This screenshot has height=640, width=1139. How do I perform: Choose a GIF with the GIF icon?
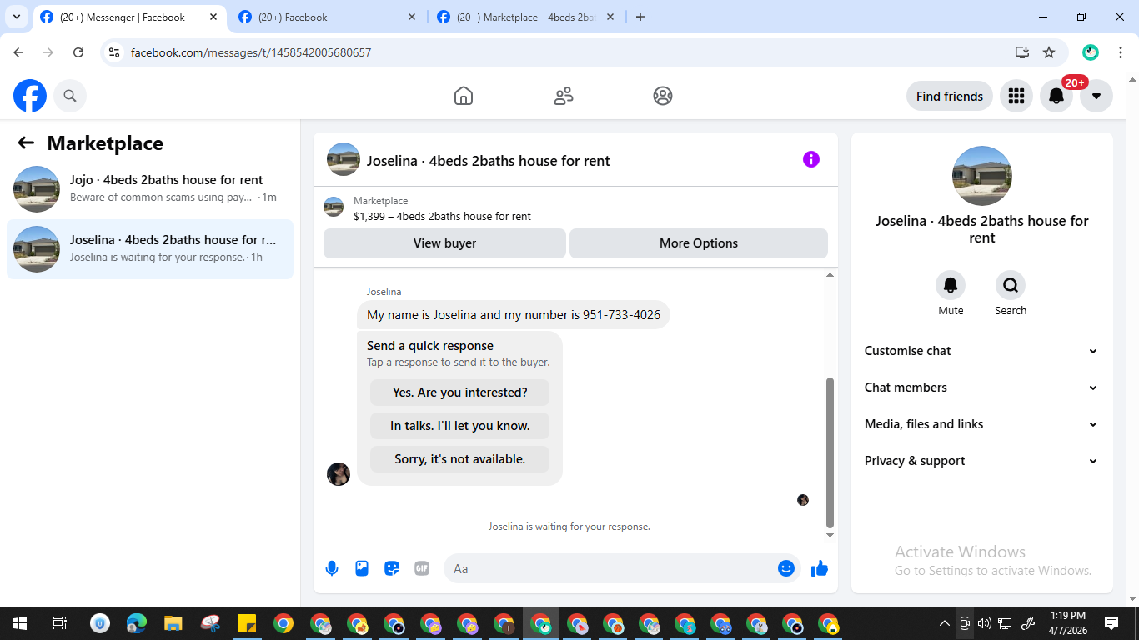tap(422, 568)
